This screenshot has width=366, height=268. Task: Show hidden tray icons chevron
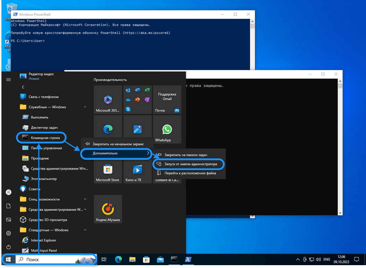(298, 259)
